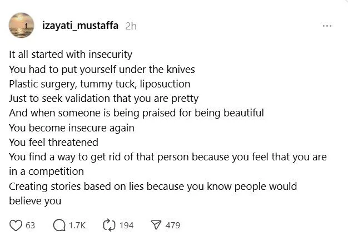The image size is (348, 235).
Task: Click the "You become insecure again" line
Action: click(72, 128)
